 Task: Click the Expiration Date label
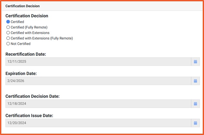click(x=21, y=73)
